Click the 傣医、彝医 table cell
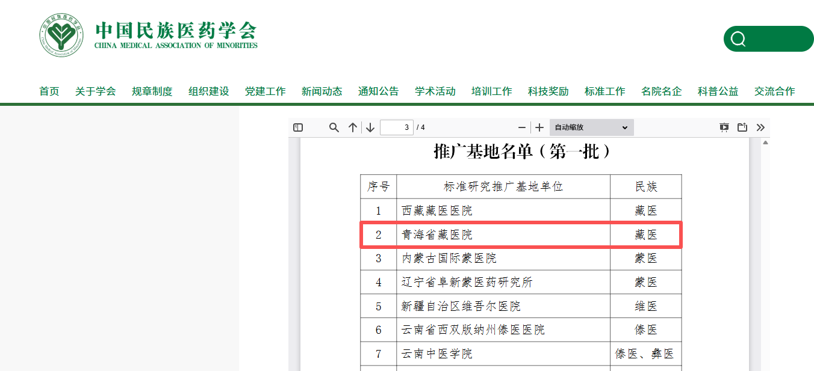 (646, 354)
